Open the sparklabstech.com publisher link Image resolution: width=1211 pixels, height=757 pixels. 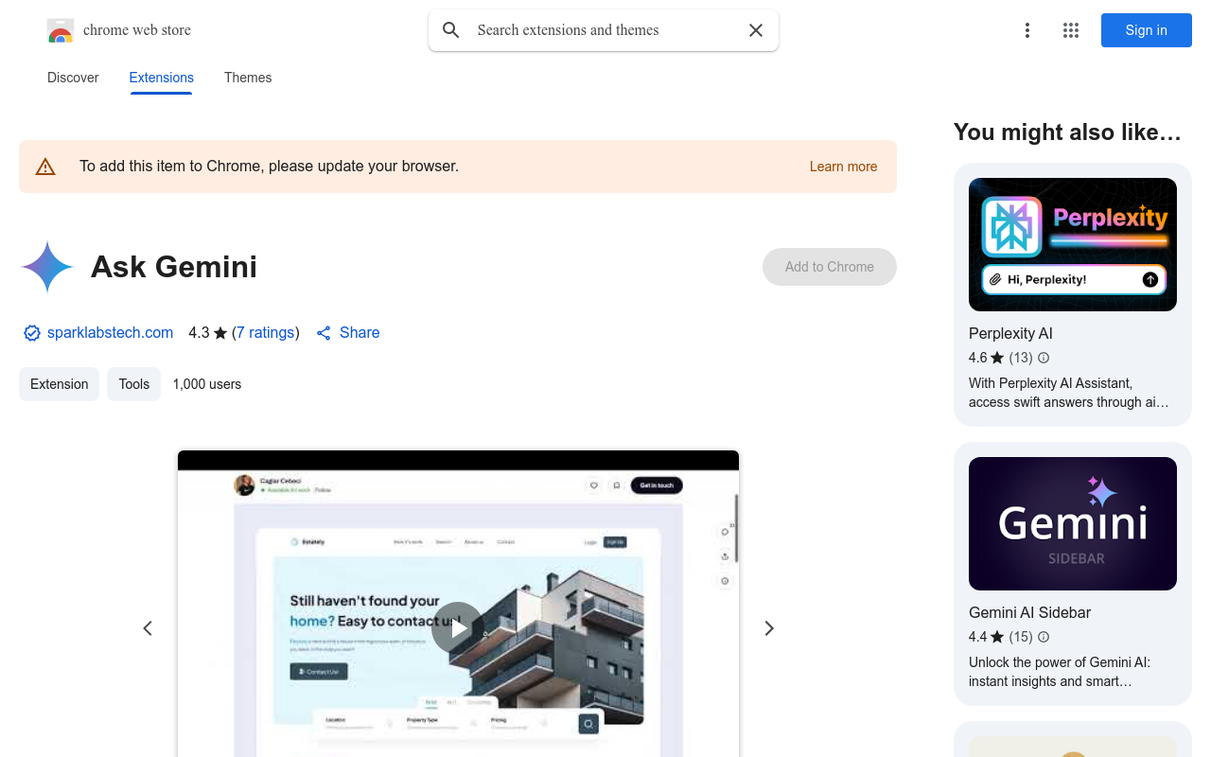tap(110, 333)
